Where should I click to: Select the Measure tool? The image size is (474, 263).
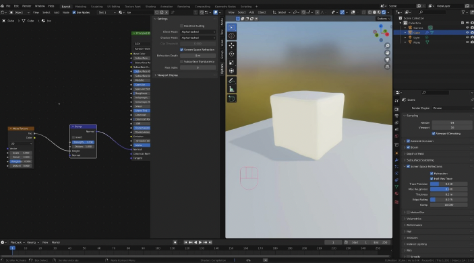(x=231, y=89)
